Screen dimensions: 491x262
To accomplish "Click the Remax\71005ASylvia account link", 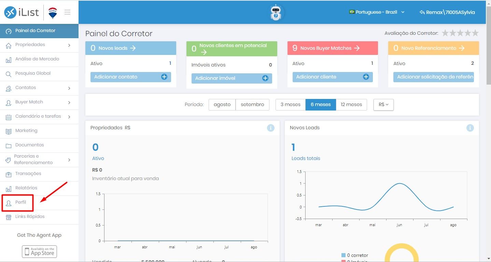I will (x=447, y=12).
